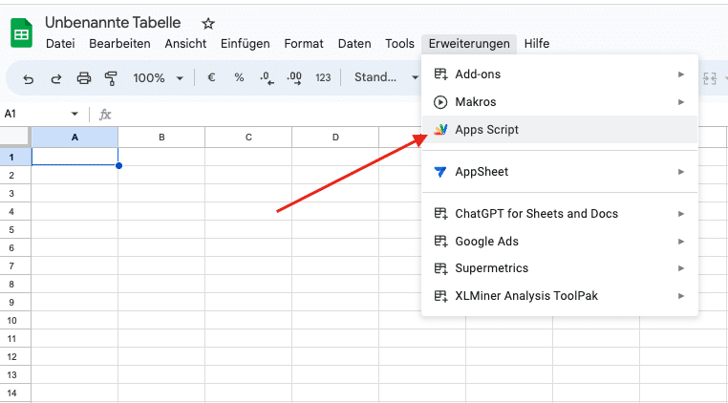Open the zoom 100% dropdown
728x403 pixels.
click(158, 78)
